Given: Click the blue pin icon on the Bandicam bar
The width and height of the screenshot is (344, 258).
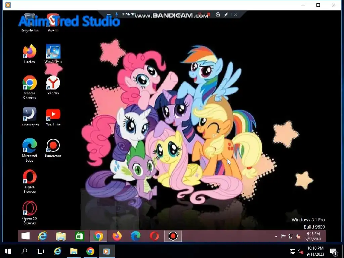Looking at the screenshot, I should click(117, 14).
